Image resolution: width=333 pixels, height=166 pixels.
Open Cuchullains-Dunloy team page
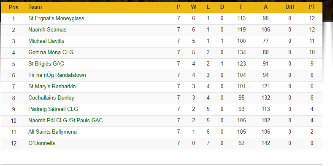point(51,97)
